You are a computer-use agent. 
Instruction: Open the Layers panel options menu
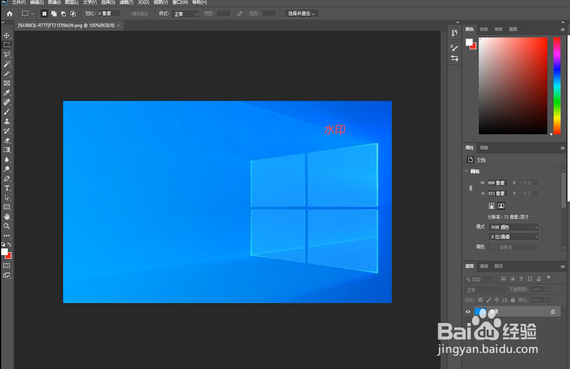(562, 267)
